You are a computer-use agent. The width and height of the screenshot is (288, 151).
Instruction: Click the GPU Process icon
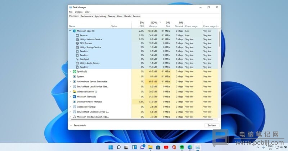pyautogui.click(x=77, y=43)
